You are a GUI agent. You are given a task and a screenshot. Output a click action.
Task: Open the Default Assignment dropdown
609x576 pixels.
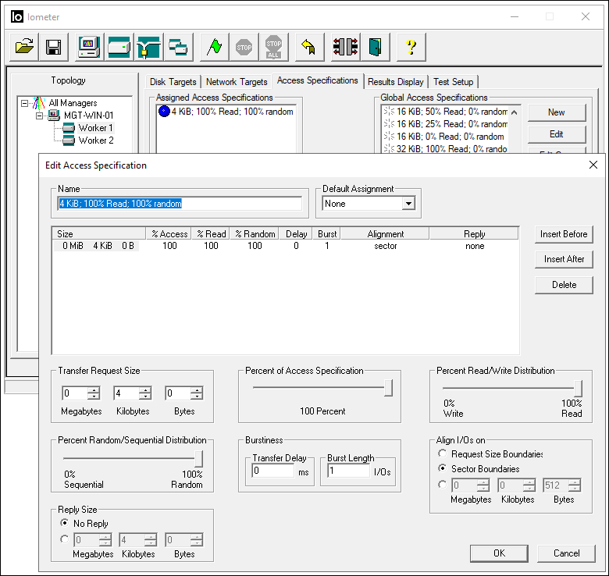[x=408, y=204]
